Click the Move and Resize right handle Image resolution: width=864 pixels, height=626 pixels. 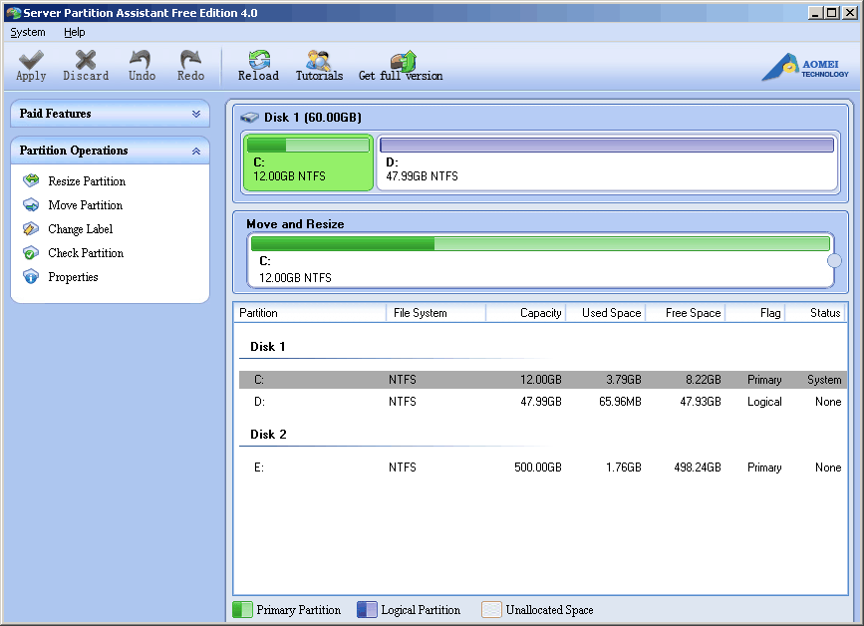(834, 260)
